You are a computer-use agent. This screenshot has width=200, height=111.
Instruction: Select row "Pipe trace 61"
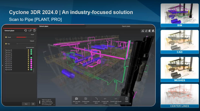(x=18, y=60)
